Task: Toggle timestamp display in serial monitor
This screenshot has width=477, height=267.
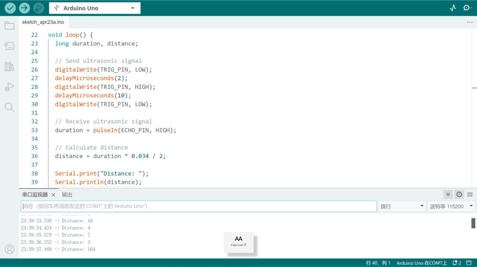Action: tap(459, 195)
